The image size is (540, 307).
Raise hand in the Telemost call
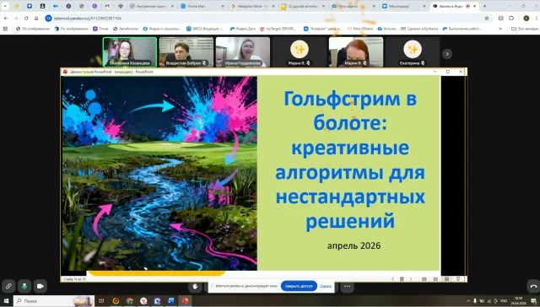point(195,287)
